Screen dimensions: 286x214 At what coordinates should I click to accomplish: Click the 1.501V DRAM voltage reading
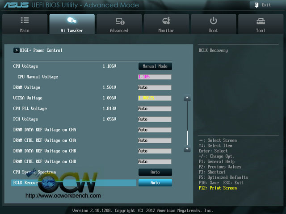[109, 87]
